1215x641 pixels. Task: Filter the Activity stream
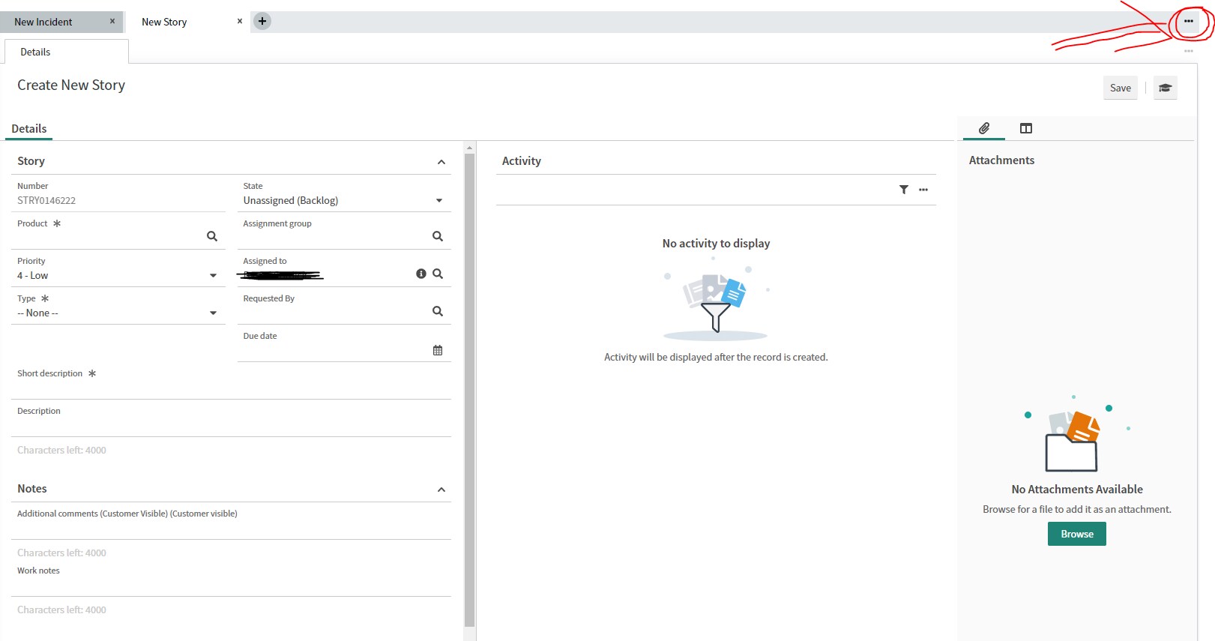tap(904, 190)
